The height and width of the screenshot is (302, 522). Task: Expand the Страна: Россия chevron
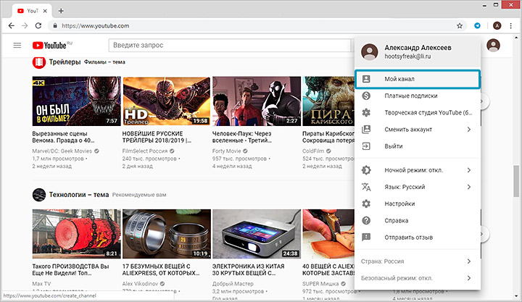(x=469, y=261)
